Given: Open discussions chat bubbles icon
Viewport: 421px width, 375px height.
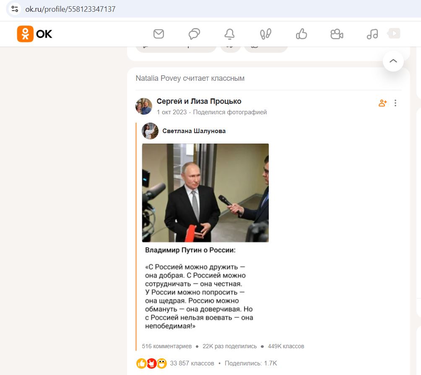Looking at the screenshot, I should [194, 34].
